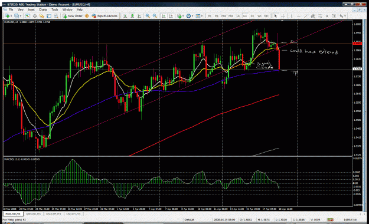Switch to the USDJPY,H4 chart tab

[x=73, y=214]
